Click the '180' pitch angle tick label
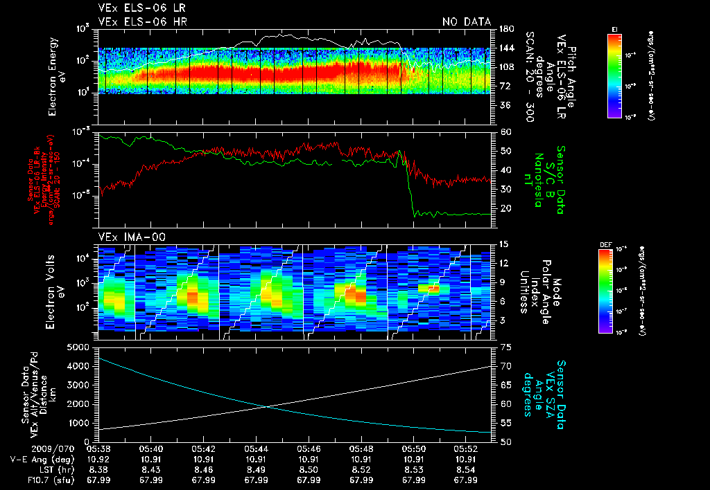 (x=506, y=29)
